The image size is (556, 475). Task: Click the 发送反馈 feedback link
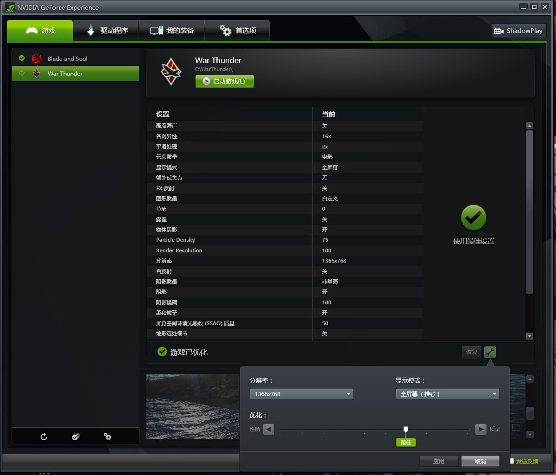pos(527,461)
